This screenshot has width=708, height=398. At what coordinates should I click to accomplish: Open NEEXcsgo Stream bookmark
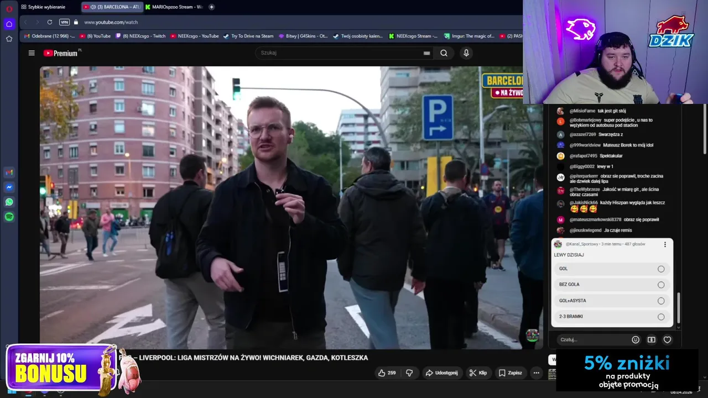pos(413,36)
